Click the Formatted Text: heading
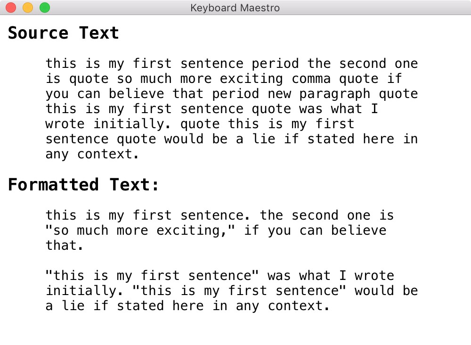Image resolution: width=471 pixels, height=345 pixels. [x=83, y=185]
